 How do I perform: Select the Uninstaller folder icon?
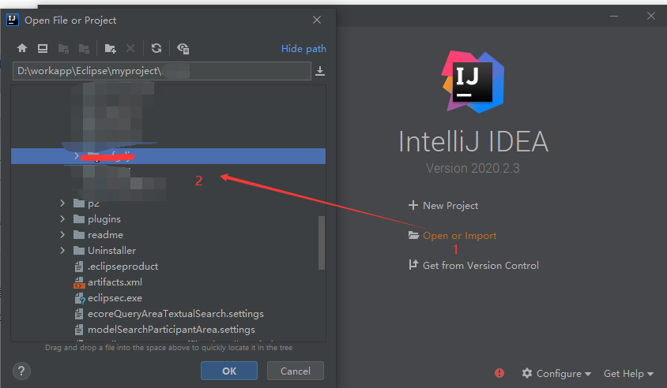tap(79, 251)
